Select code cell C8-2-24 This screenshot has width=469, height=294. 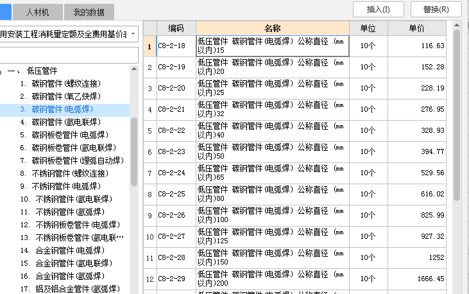tap(176, 173)
